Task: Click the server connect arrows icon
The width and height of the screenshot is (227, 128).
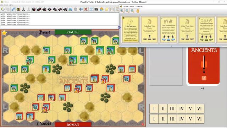Action: coord(13,9)
